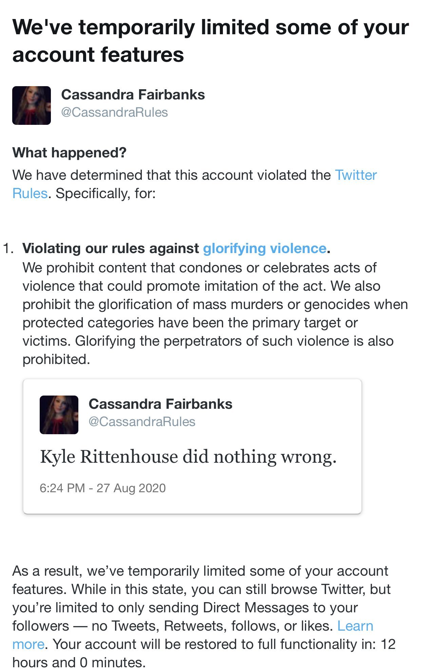Click the paragraph beginning As a result
The width and height of the screenshot is (421, 671).
click(x=204, y=617)
